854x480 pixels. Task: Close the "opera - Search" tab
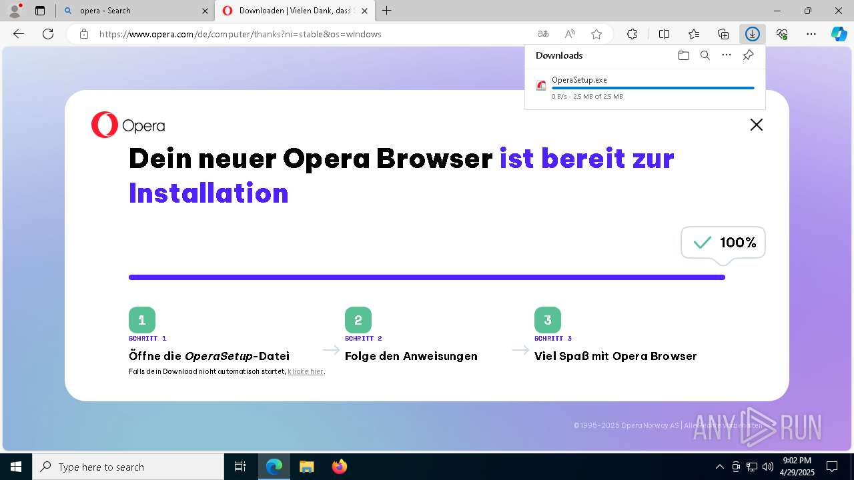click(204, 11)
